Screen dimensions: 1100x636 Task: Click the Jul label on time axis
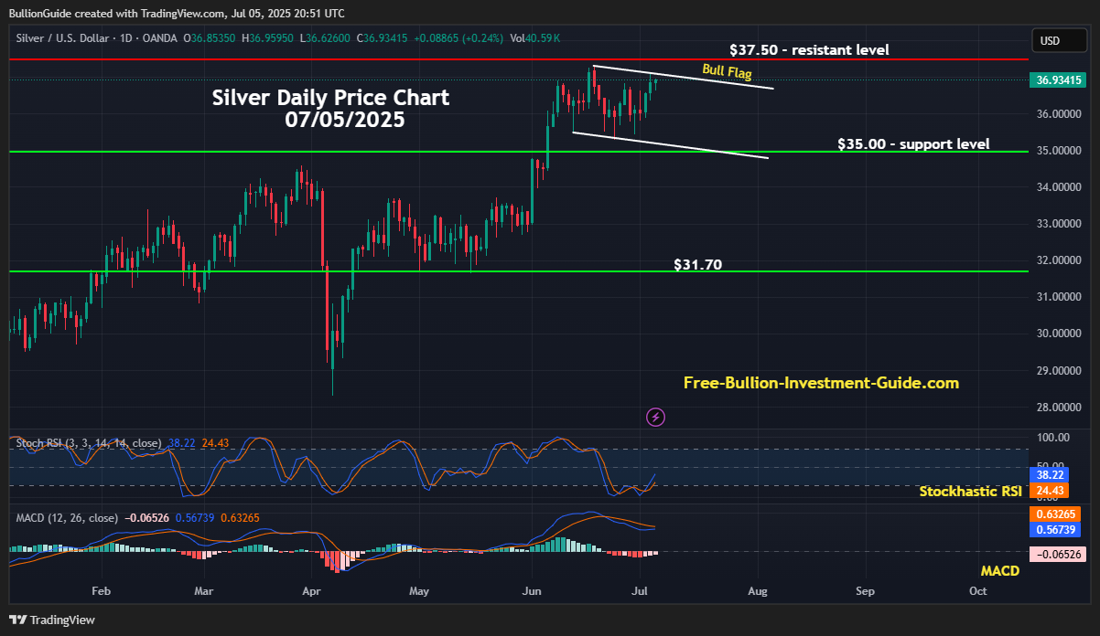coord(641,591)
